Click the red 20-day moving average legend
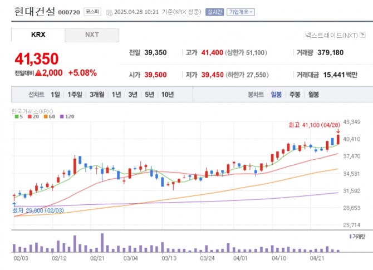The width and height of the screenshot is (373, 270). point(33,116)
